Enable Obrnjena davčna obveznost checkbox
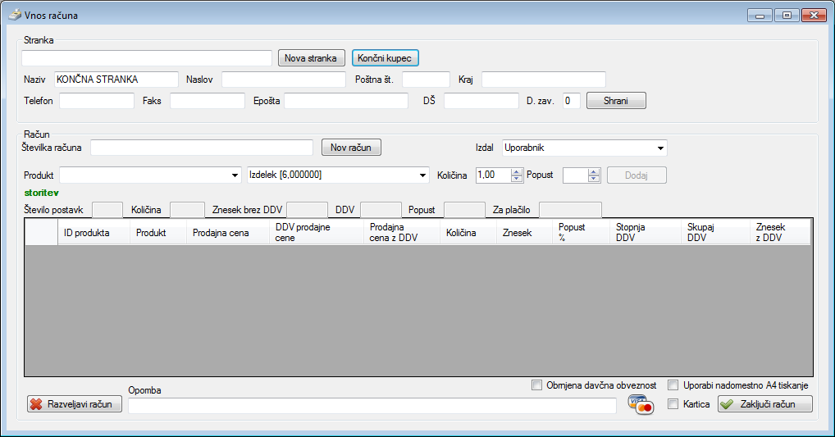The height and width of the screenshot is (437, 835). point(537,385)
